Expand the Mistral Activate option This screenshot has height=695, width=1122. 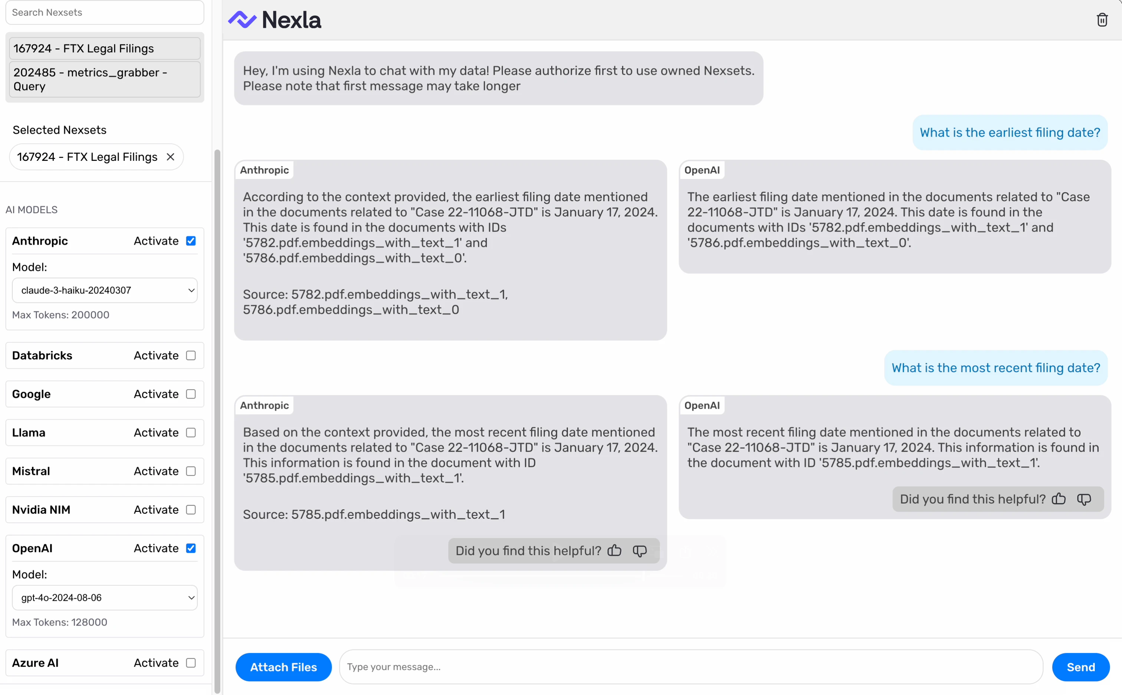pos(190,471)
